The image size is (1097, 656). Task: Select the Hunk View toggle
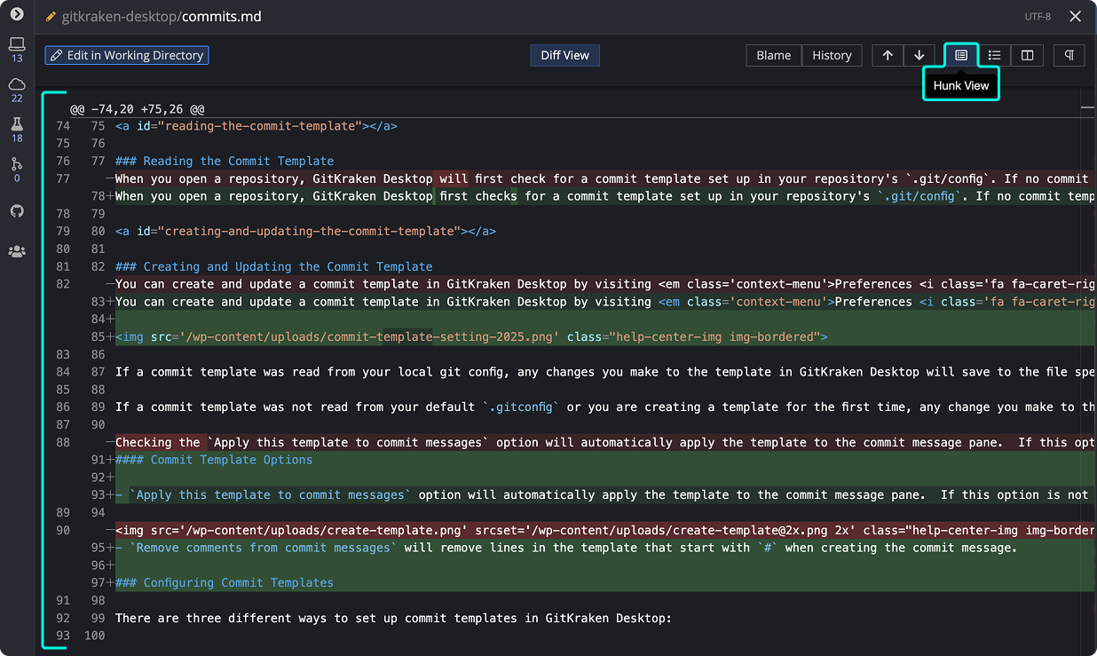coord(960,55)
